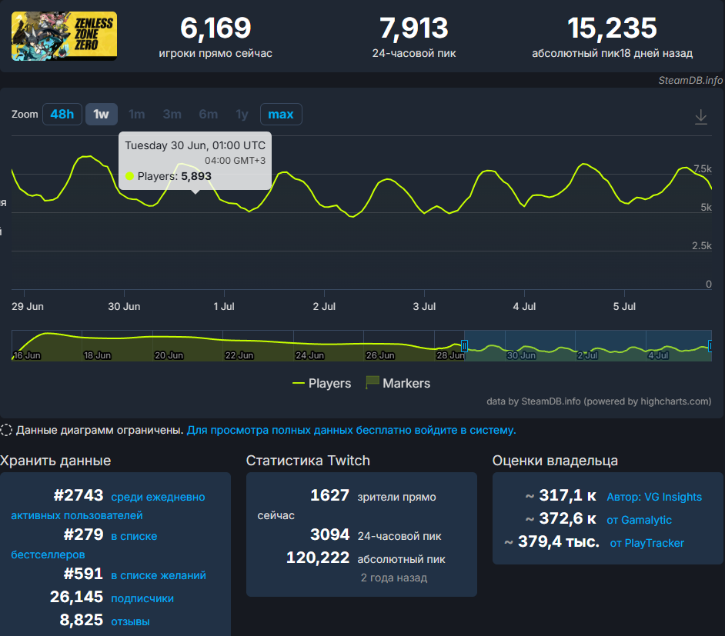
Task: Click the ~317,1 к owner estimate
Action: tap(561, 495)
